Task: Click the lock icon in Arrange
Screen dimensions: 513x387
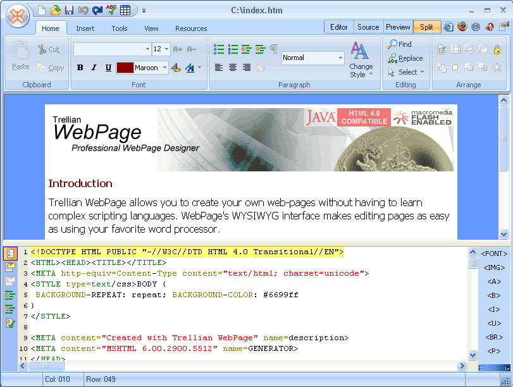Action: click(x=497, y=49)
